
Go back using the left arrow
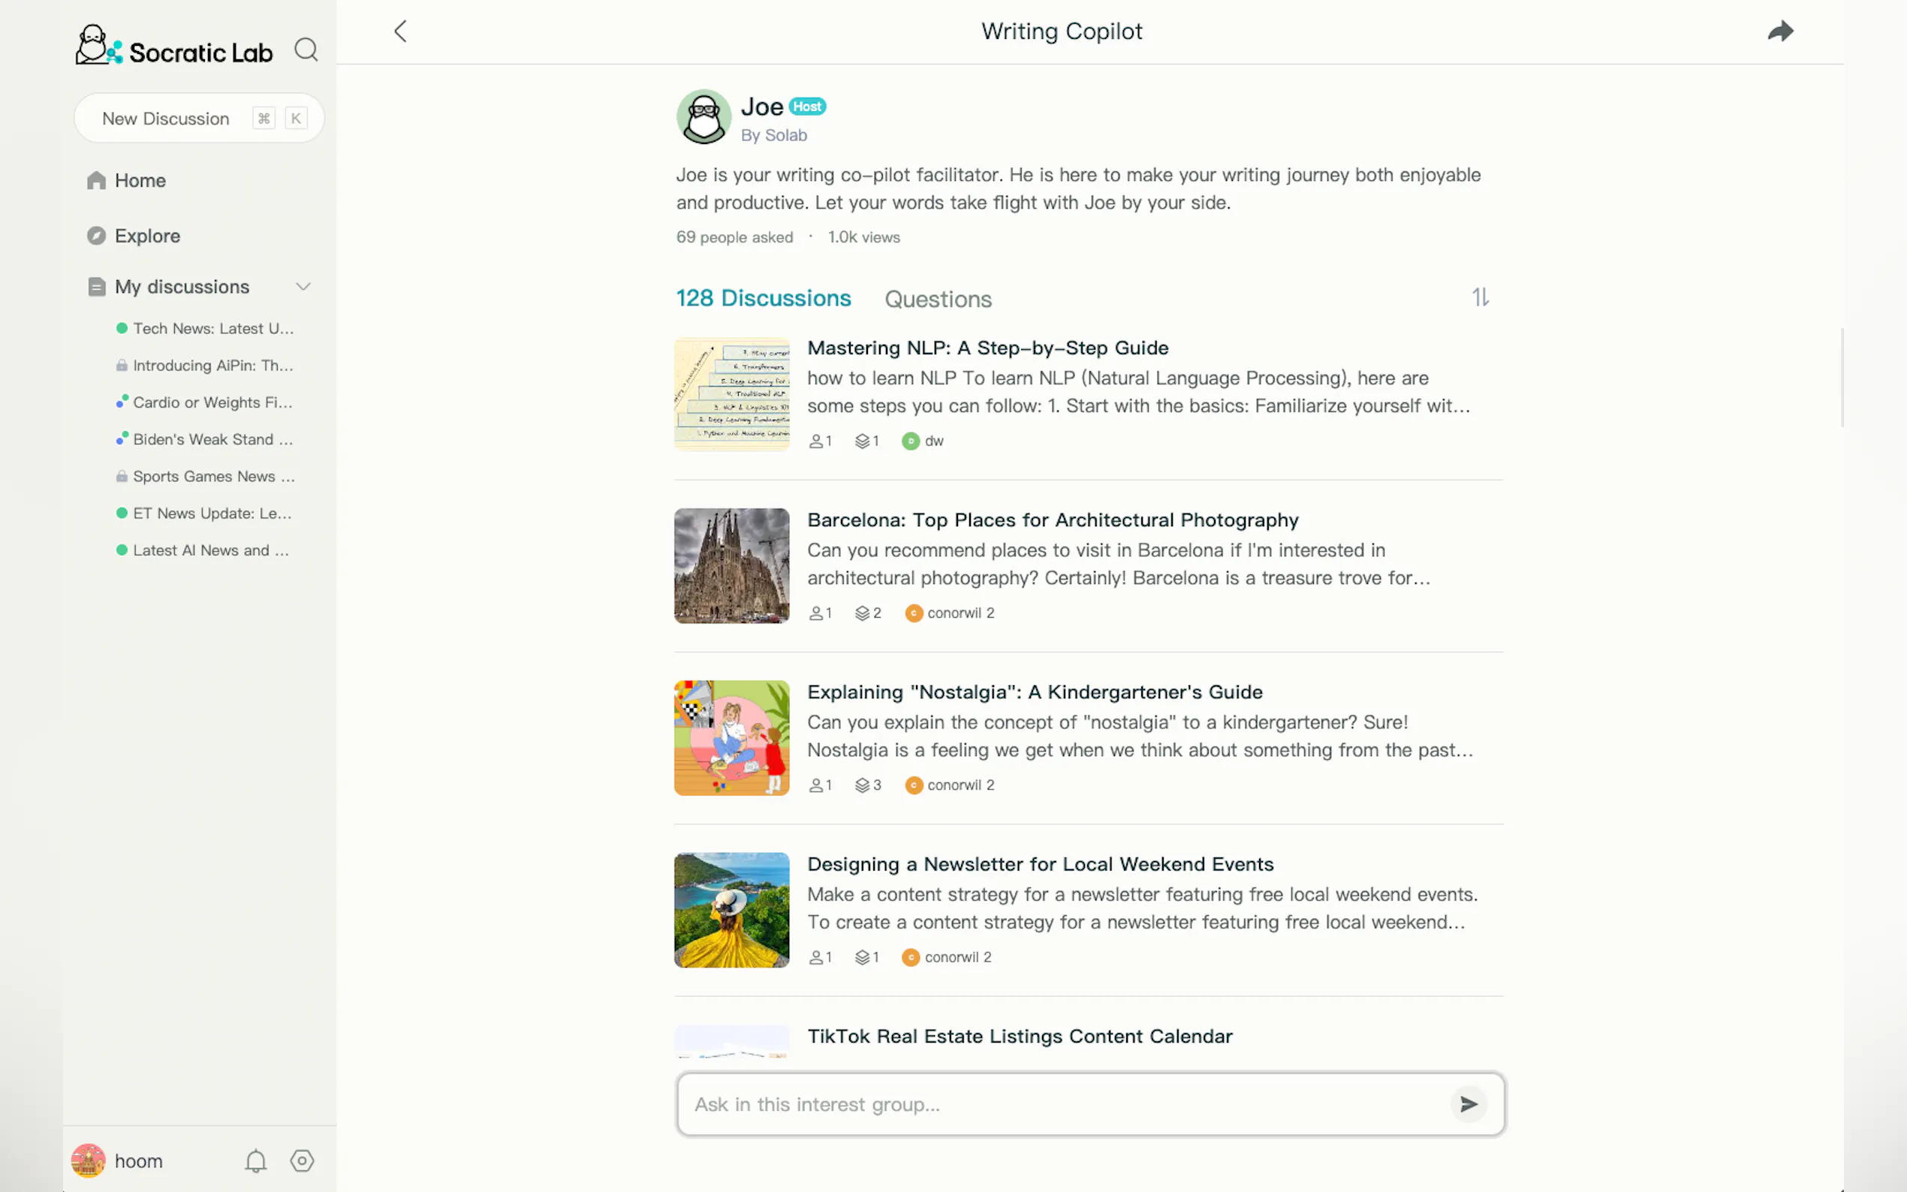click(x=400, y=32)
